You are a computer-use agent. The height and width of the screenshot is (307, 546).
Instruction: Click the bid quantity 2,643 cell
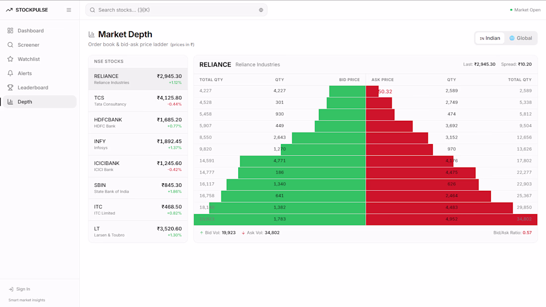click(x=279, y=137)
